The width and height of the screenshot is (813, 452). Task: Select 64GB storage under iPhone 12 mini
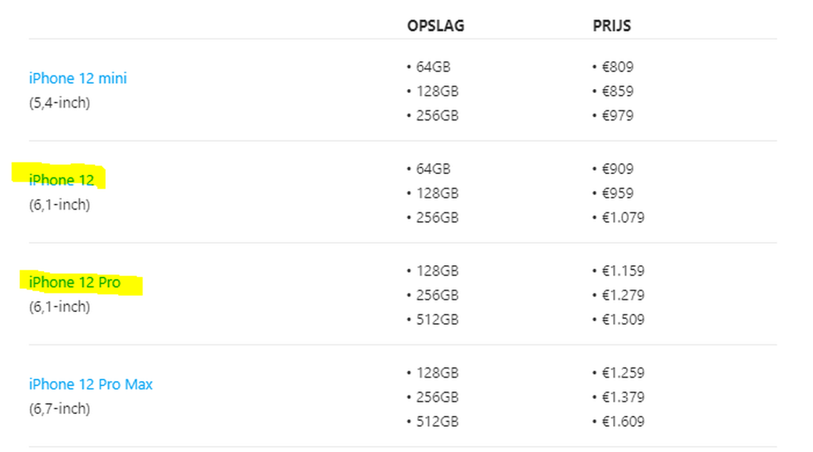[x=433, y=66]
